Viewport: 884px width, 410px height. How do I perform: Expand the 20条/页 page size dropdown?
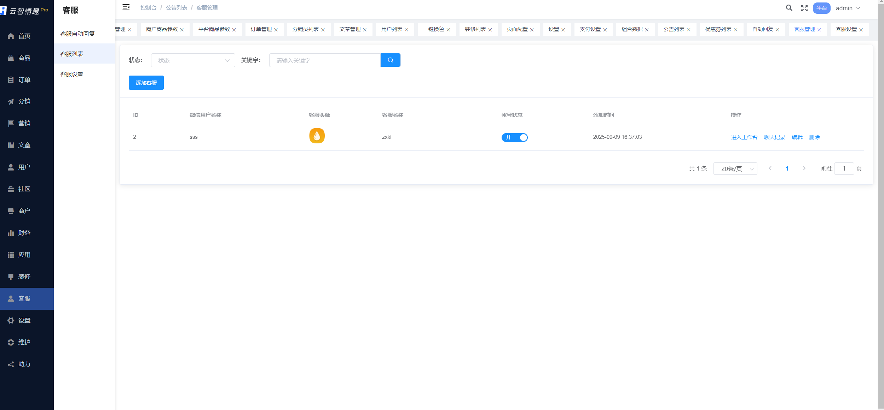coord(735,169)
